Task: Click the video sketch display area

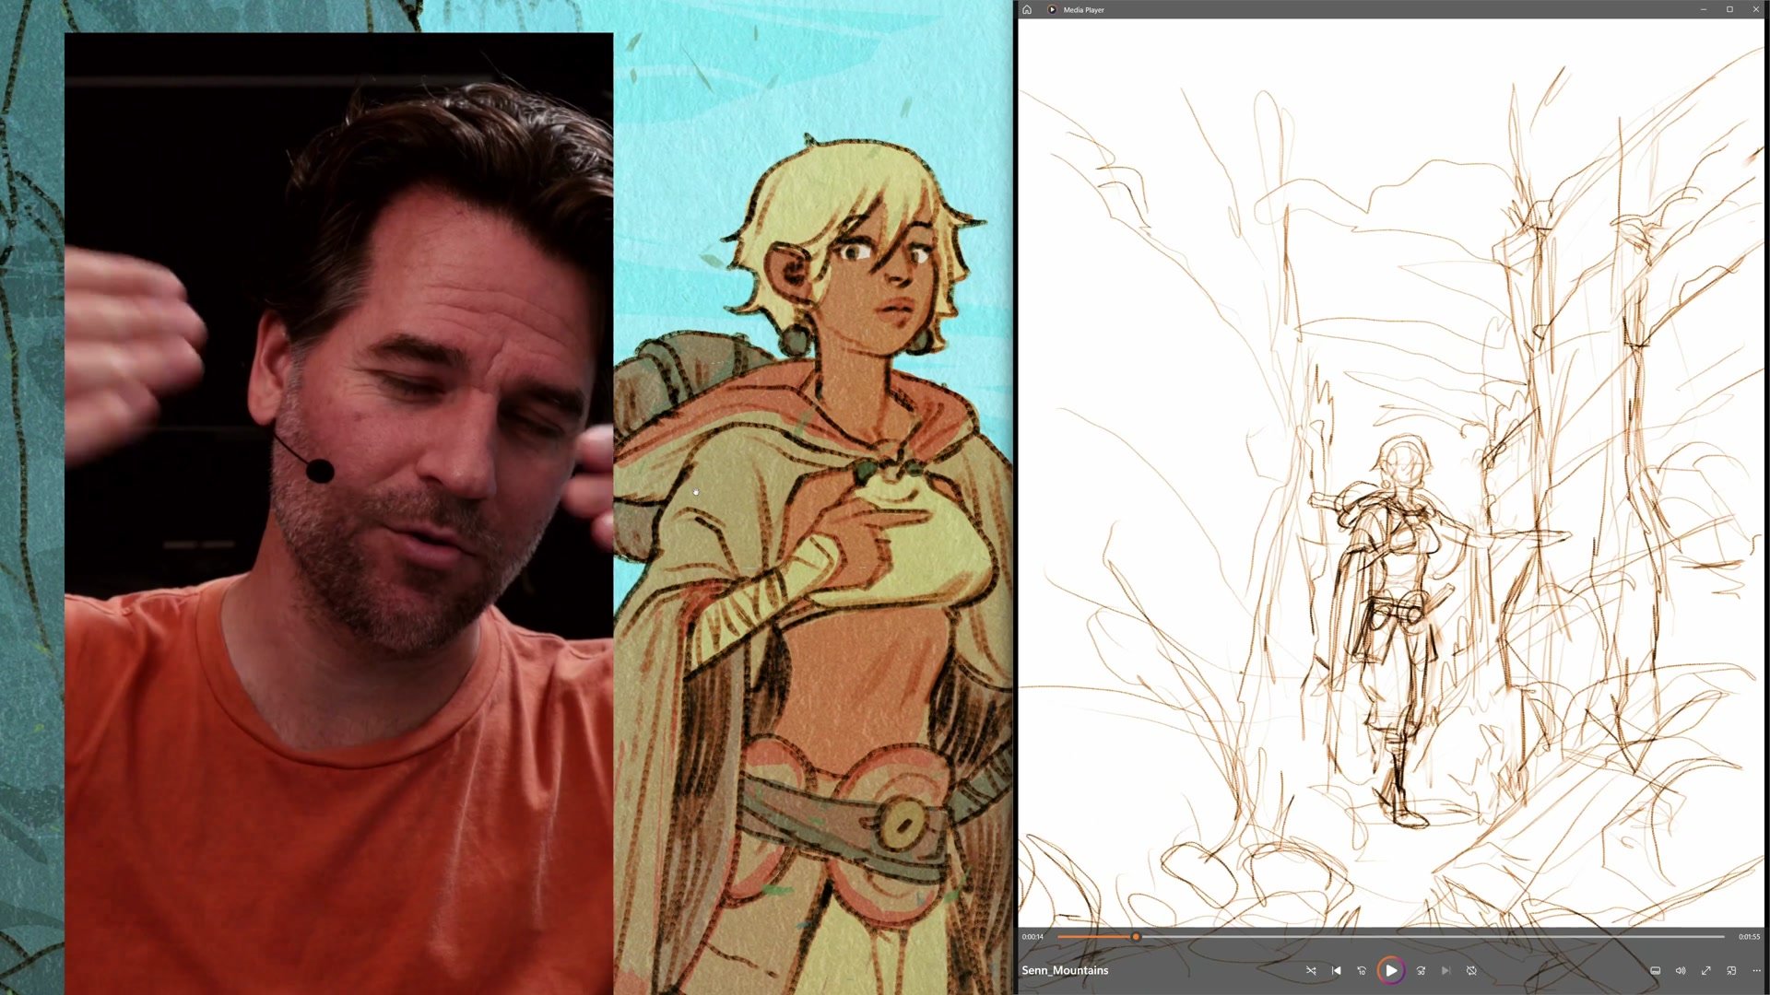Action: pyautogui.click(x=1390, y=461)
